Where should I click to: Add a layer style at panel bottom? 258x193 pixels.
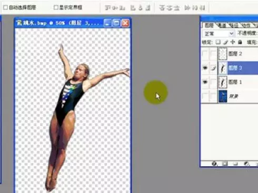point(214,164)
